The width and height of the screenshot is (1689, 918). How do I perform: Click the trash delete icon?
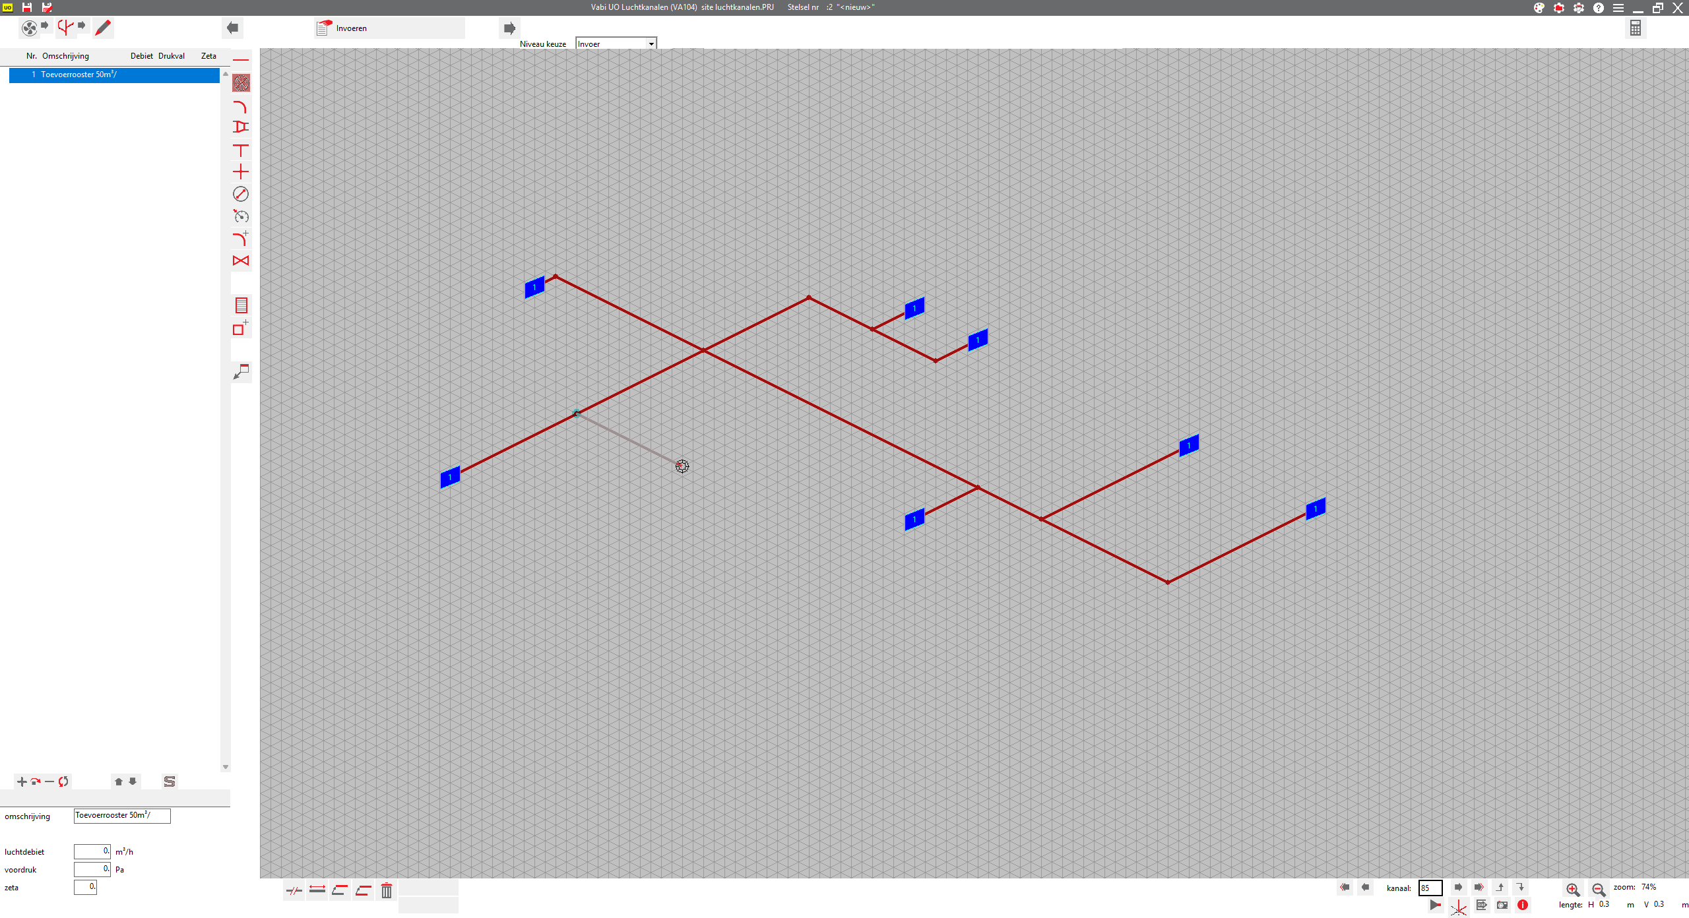pos(387,890)
